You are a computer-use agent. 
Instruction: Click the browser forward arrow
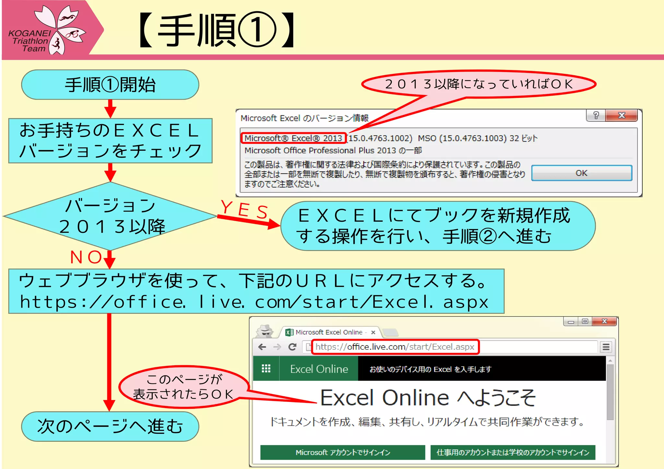click(x=277, y=347)
